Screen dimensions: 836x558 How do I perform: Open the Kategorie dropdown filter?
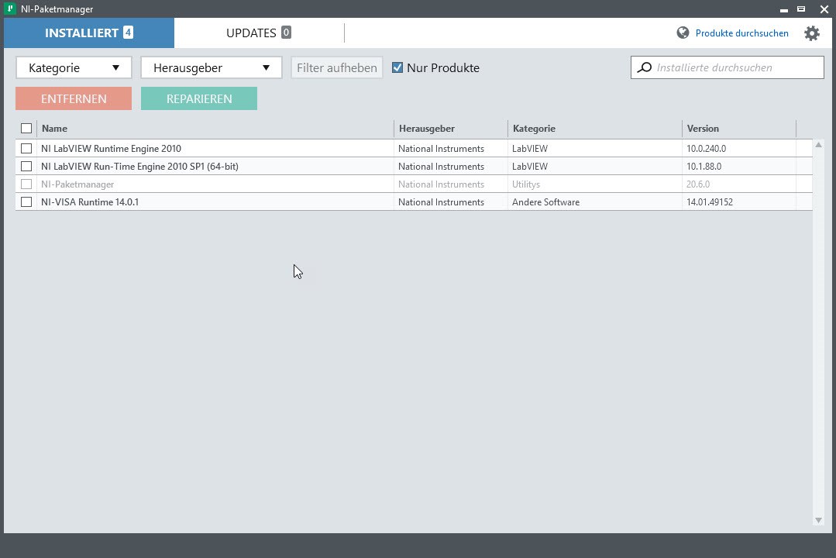[x=74, y=67]
